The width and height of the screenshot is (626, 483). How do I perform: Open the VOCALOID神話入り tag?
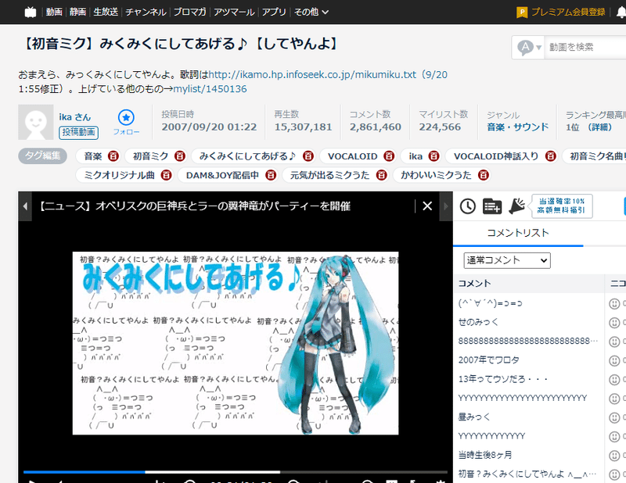click(x=496, y=156)
